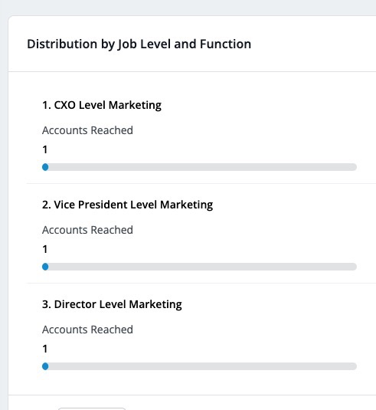Click the blue dot on CXO Level bar
This screenshot has height=410, width=376.
click(x=45, y=167)
